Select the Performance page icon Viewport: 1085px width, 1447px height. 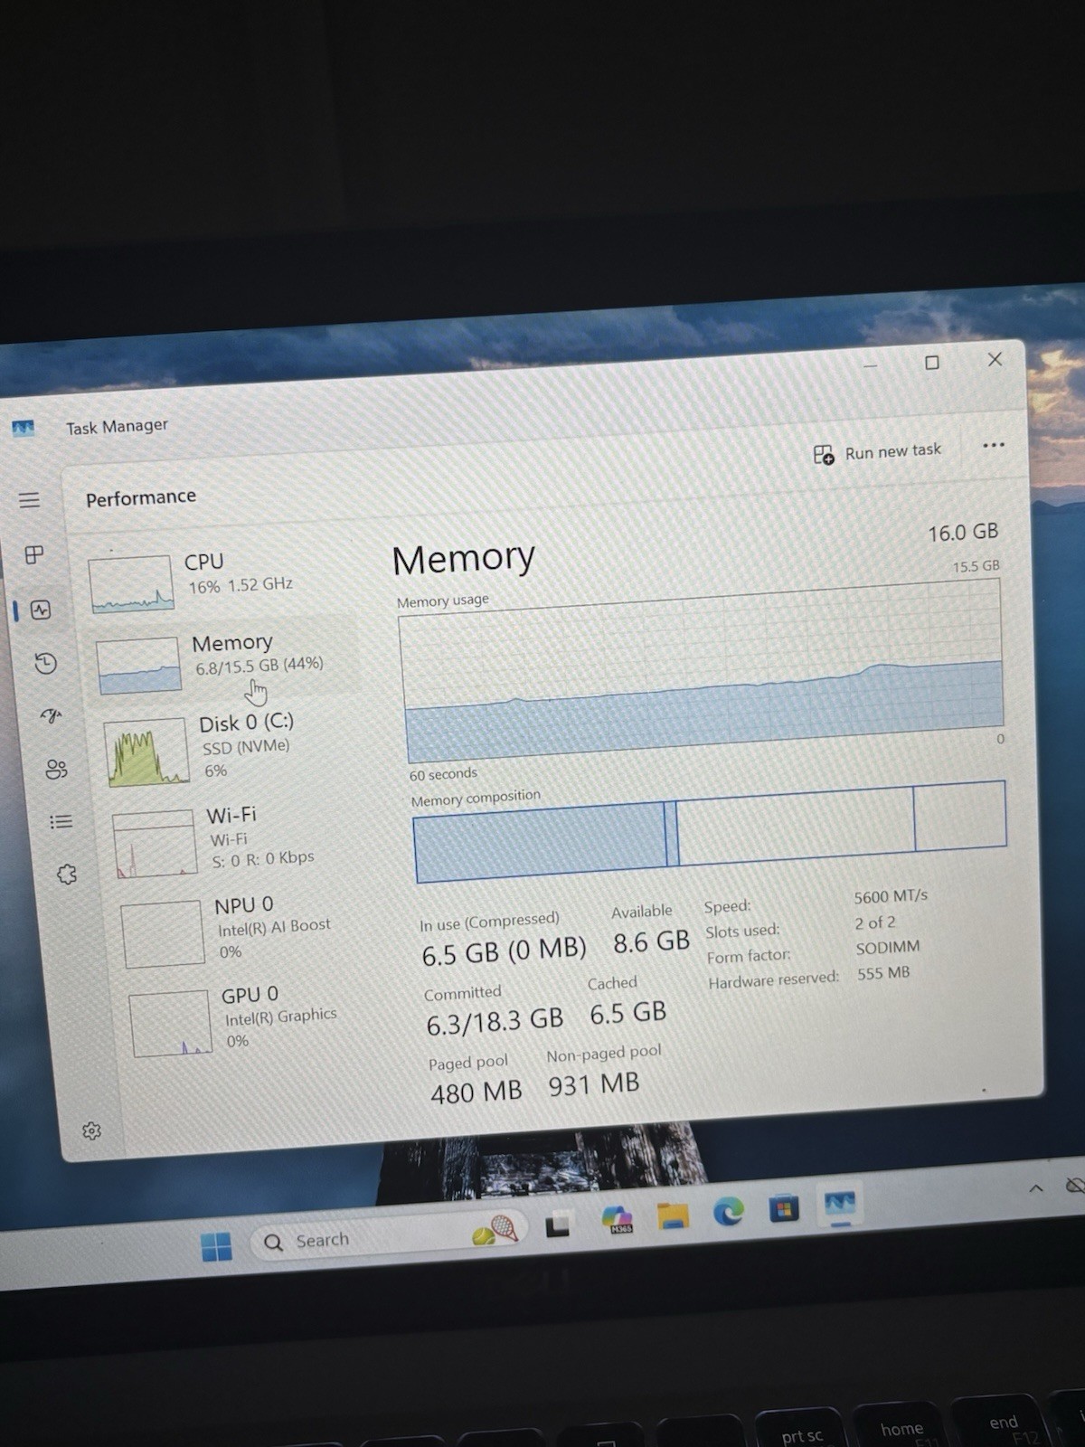(x=40, y=610)
